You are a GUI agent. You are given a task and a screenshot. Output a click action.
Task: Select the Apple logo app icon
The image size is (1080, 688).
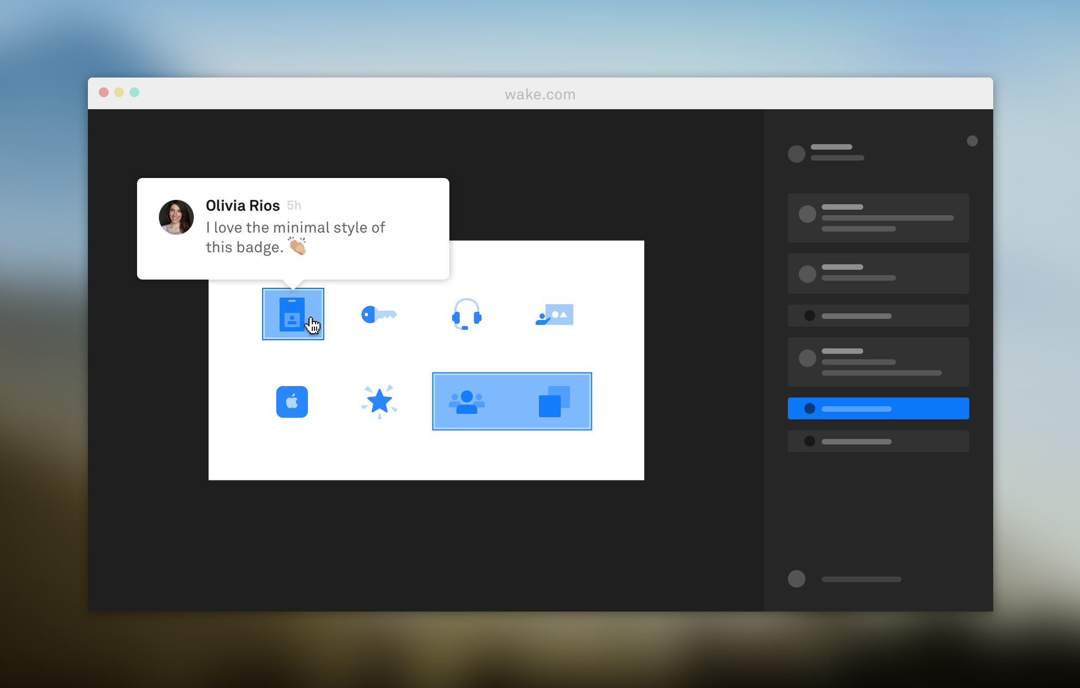click(x=292, y=402)
